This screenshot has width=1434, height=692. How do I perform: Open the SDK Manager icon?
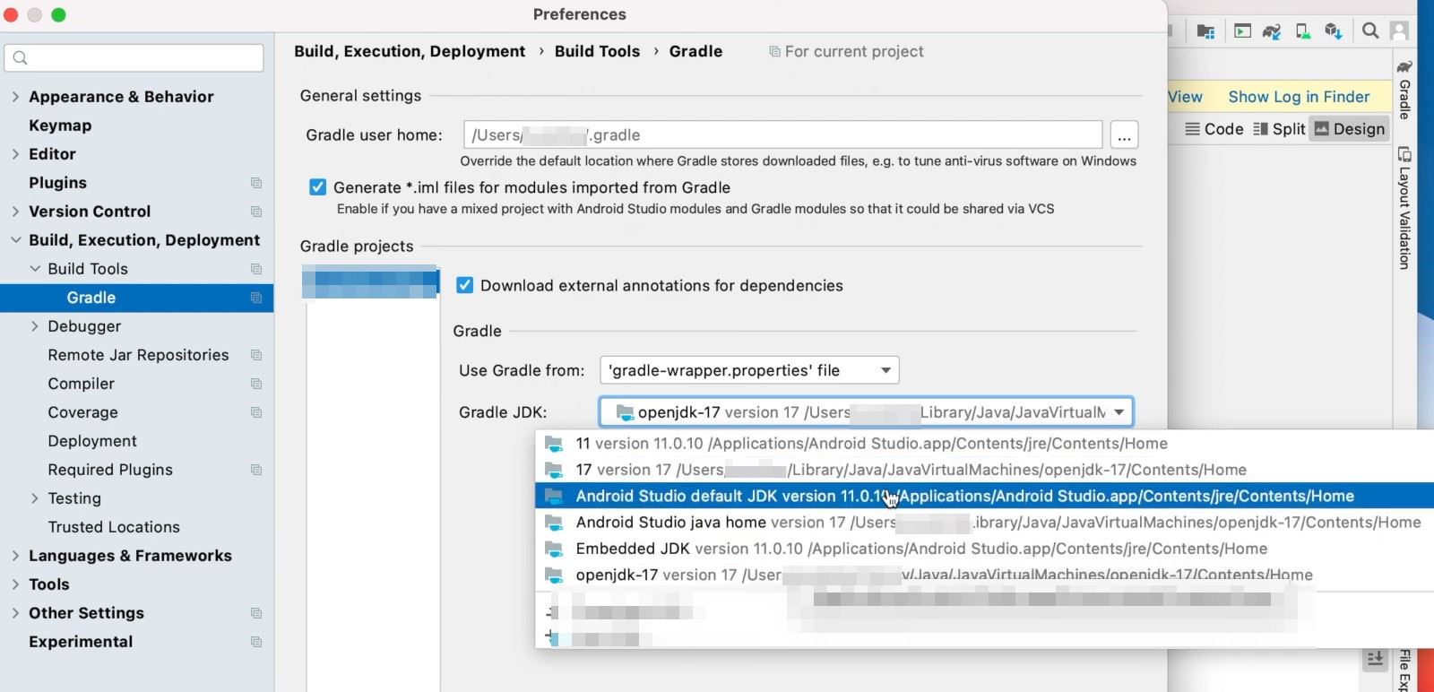tap(1334, 32)
